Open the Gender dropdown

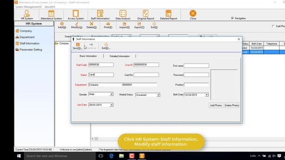click(111, 94)
